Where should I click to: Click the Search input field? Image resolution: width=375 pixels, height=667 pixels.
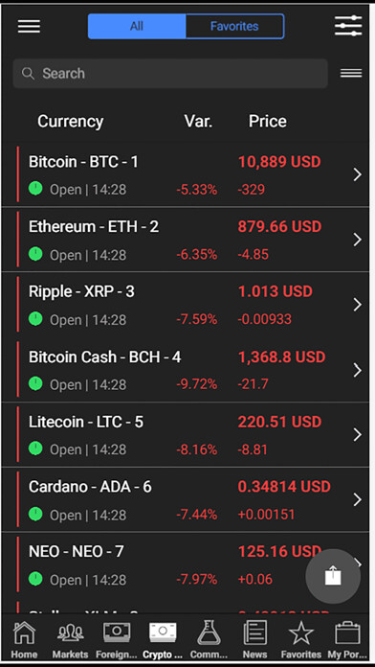tap(170, 73)
